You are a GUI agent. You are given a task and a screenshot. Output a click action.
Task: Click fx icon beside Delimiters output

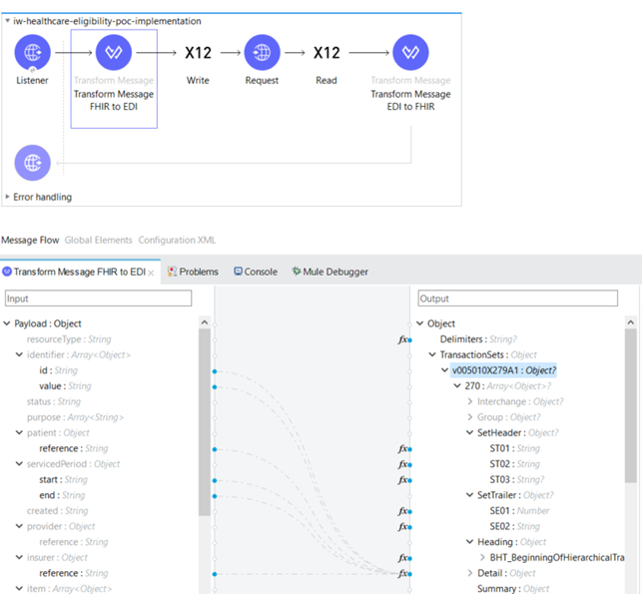(x=403, y=339)
